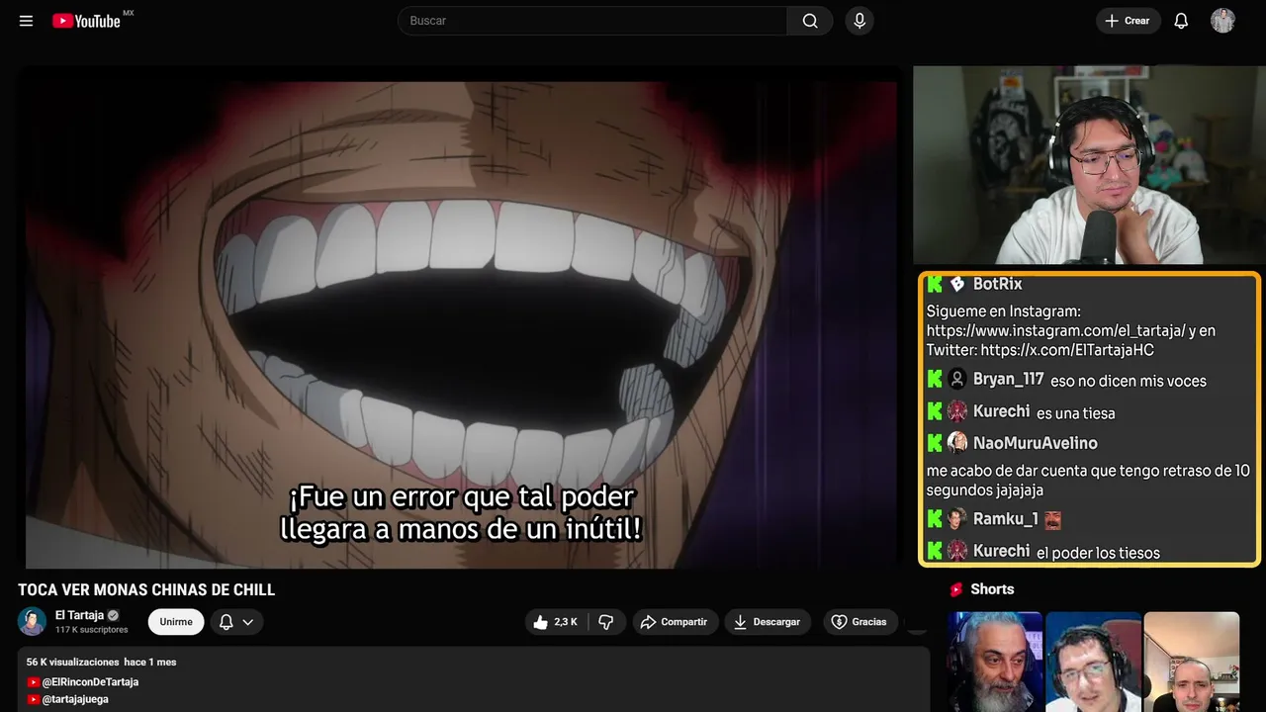Click the avatar next to NaoMuruAvelino
The image size is (1266, 712).
point(956,443)
